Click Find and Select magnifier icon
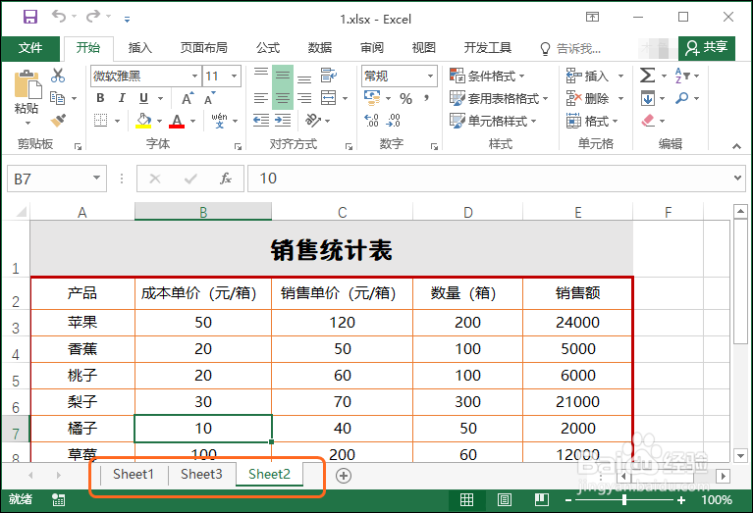The width and height of the screenshot is (753, 513). point(682,98)
